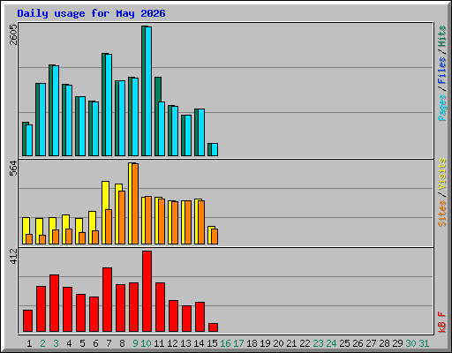Click the top chart axis value 2605
This screenshot has height=353, width=452.
[x=13, y=34]
